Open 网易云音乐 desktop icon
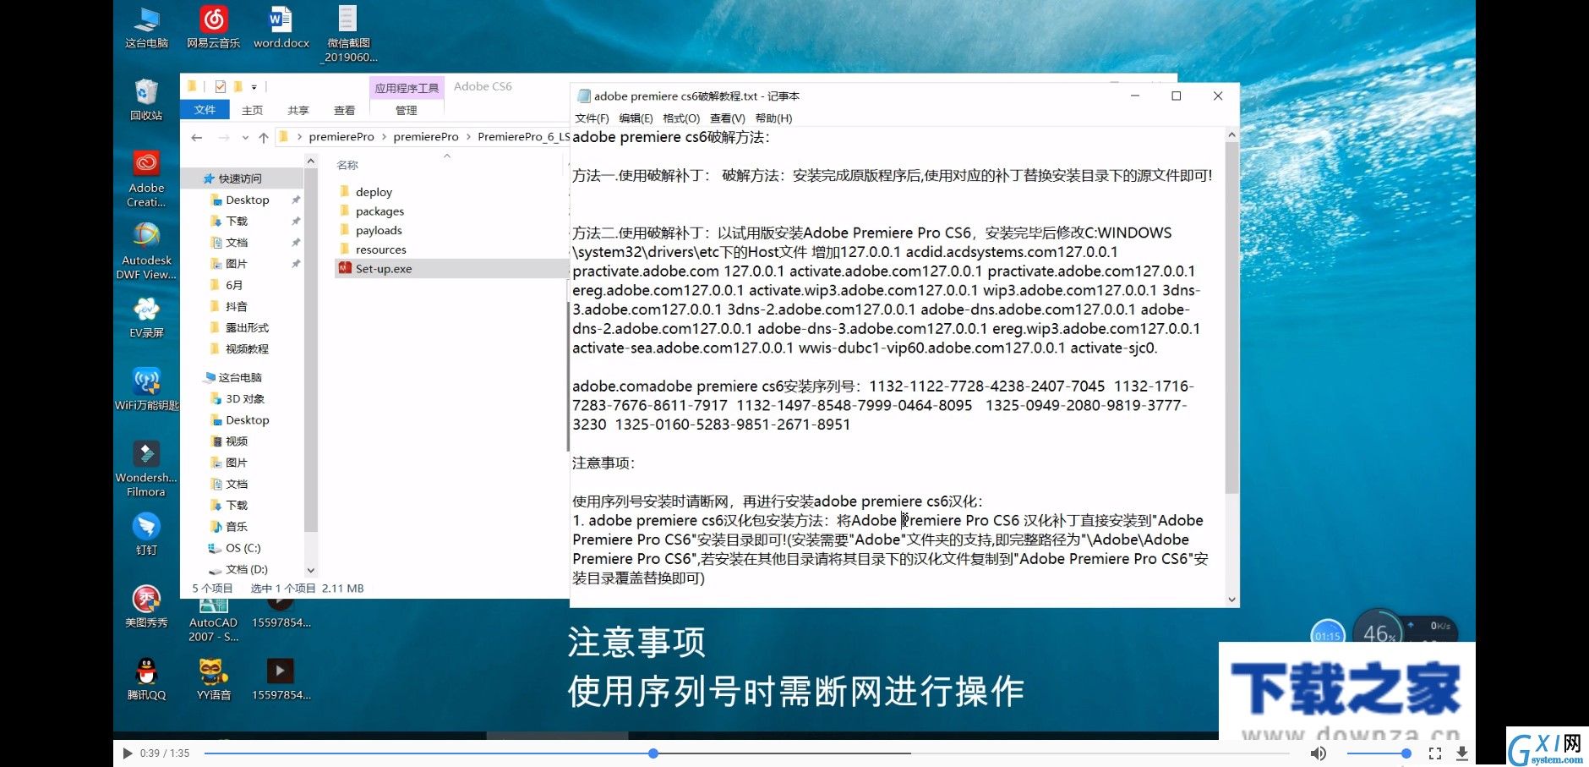The height and width of the screenshot is (767, 1589). 213,28
